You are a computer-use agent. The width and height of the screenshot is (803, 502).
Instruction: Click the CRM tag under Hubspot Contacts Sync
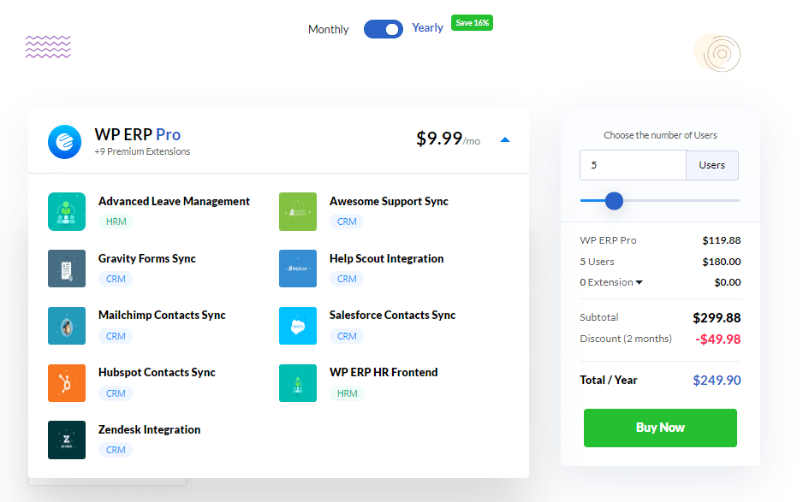click(x=116, y=393)
